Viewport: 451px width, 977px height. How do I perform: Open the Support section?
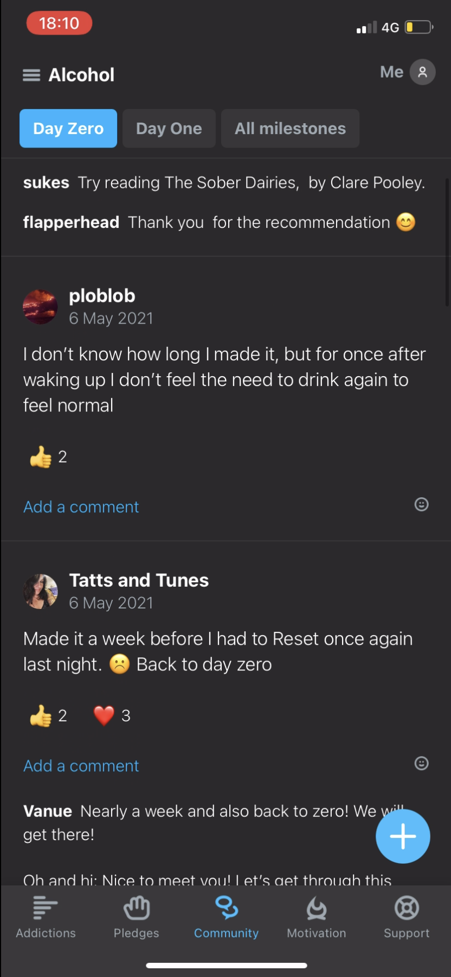(x=406, y=916)
